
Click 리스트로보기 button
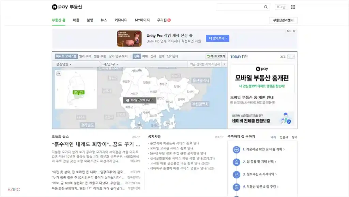(x=216, y=56)
